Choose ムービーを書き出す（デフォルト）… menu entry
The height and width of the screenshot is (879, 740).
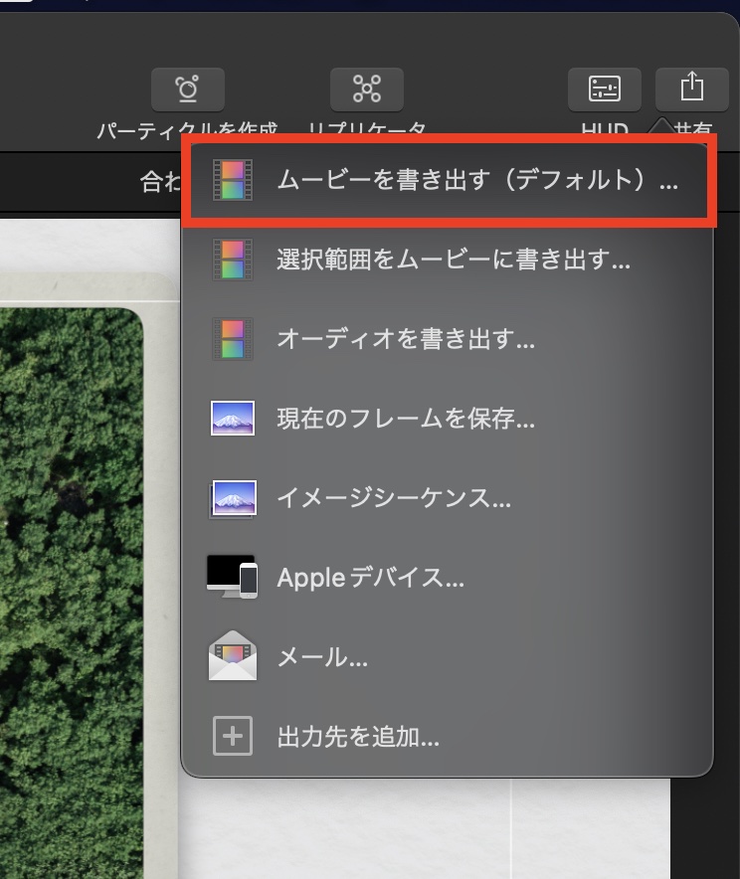[448, 181]
